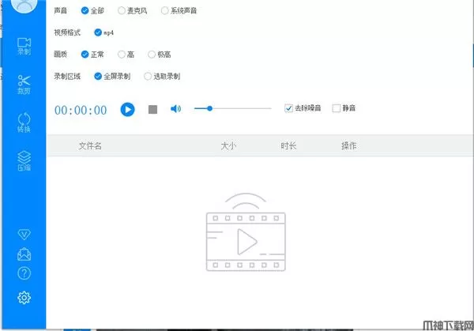
Task: Open the mail feedback icon in sidebar
Action: click(x=24, y=254)
